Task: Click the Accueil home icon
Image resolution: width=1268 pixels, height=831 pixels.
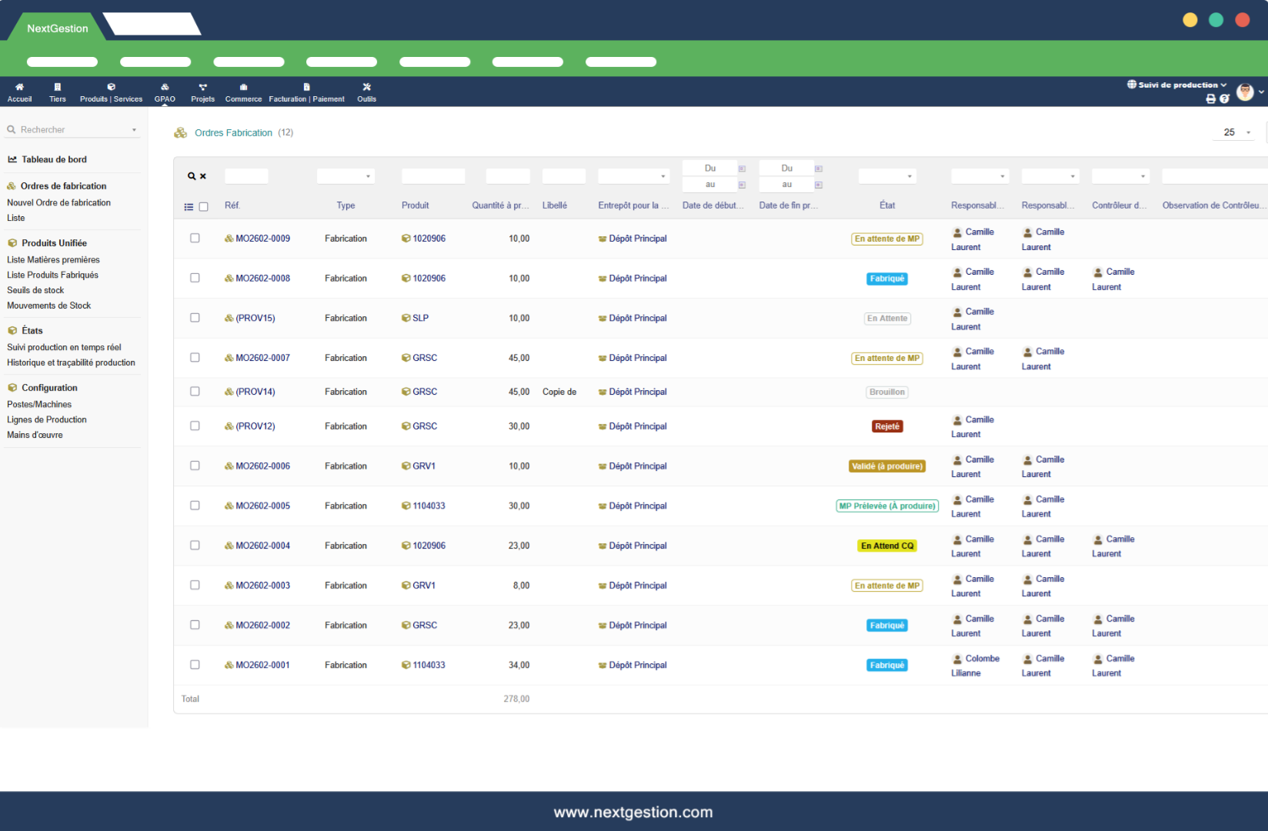Action: tap(19, 88)
